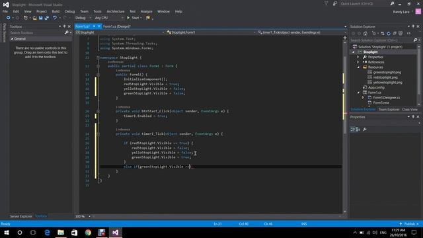This screenshot has height=238, width=423.
Task: Open the File menu
Action: (5, 11)
